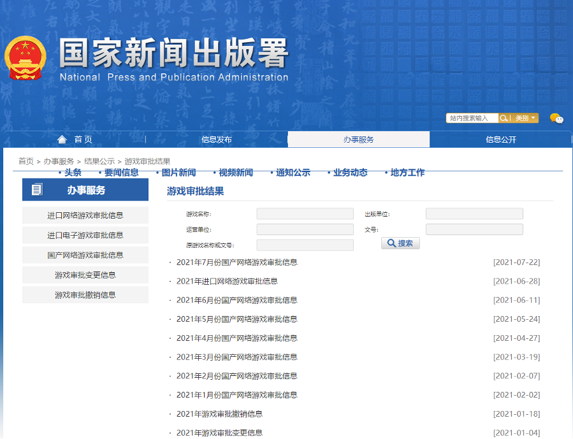Go to 通知公示 in sub-navigation
Viewport: 573px width, 439px height.
point(293,173)
